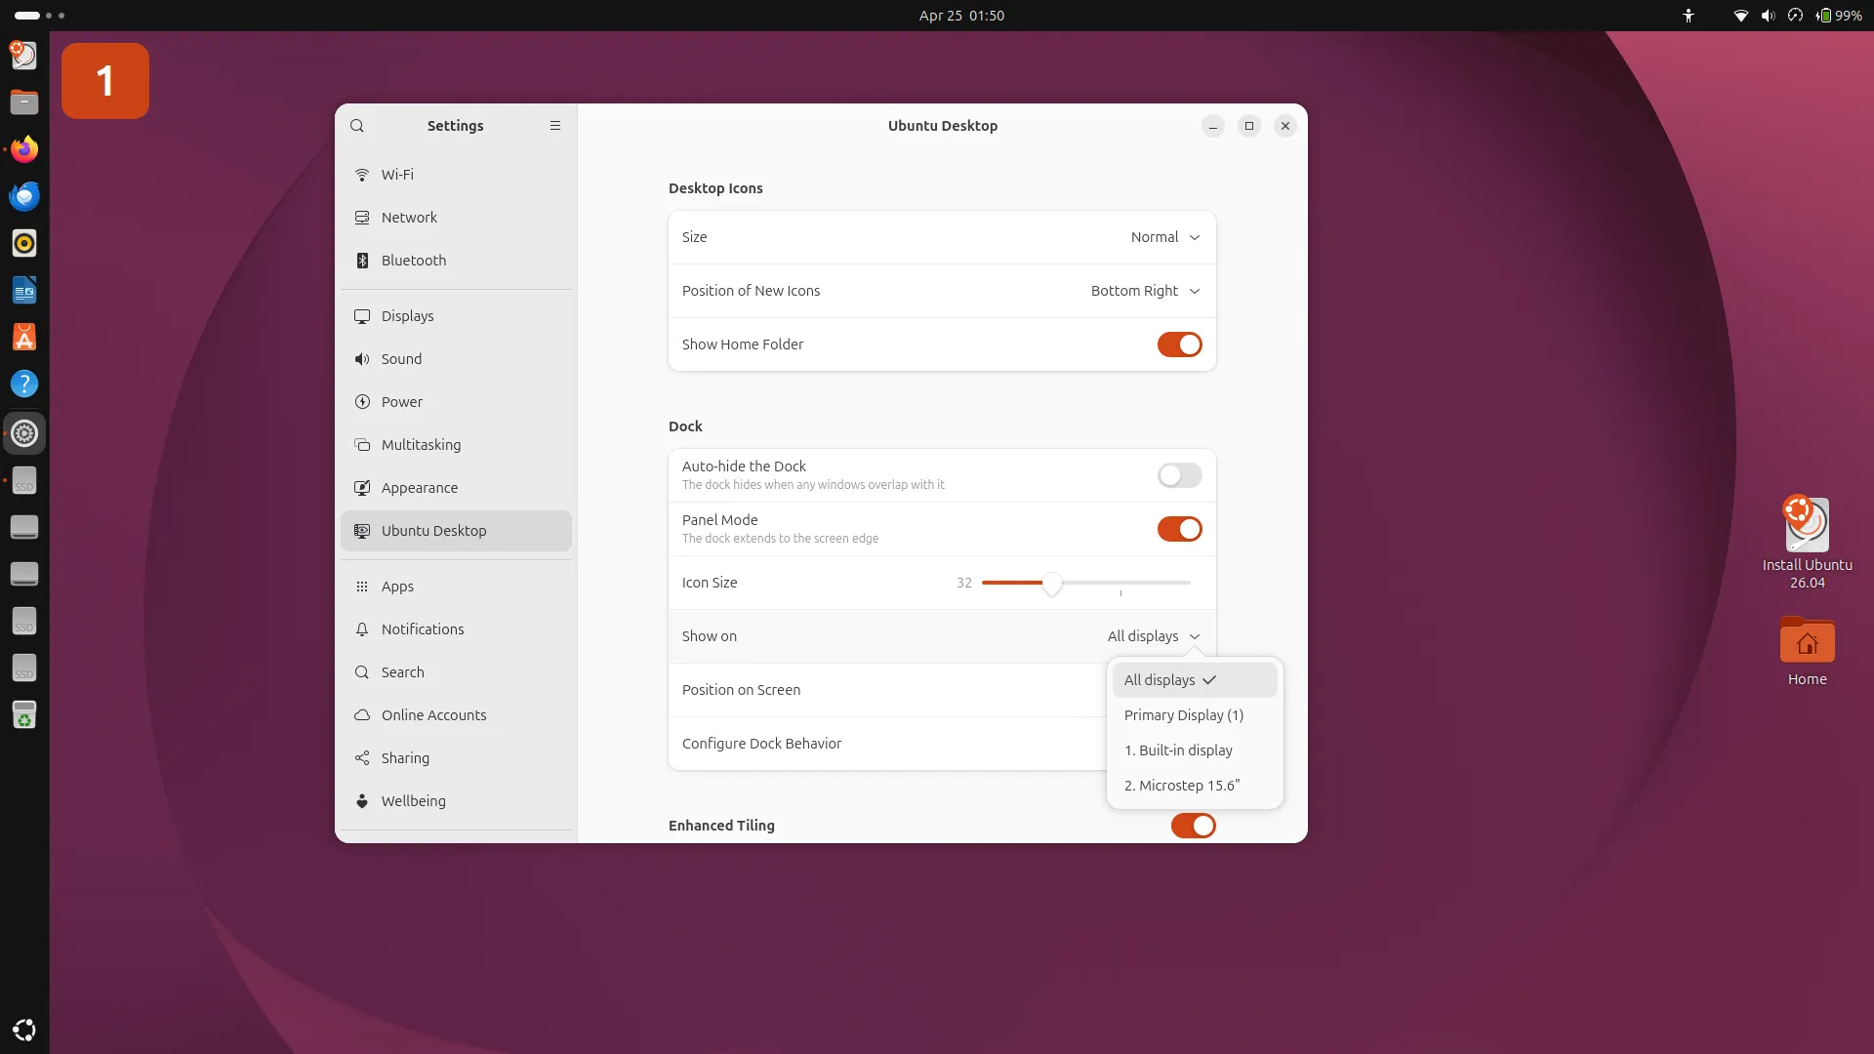This screenshot has width=1874, height=1054.
Task: Open the Settings hamburger menu
Action: (555, 125)
